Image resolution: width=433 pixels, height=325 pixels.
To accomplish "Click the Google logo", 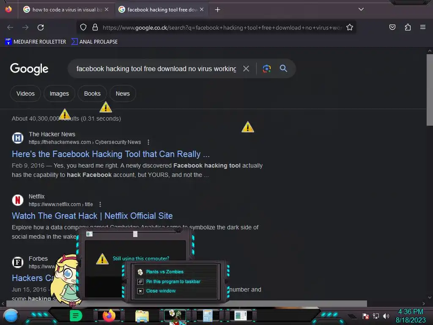I will click(x=29, y=69).
